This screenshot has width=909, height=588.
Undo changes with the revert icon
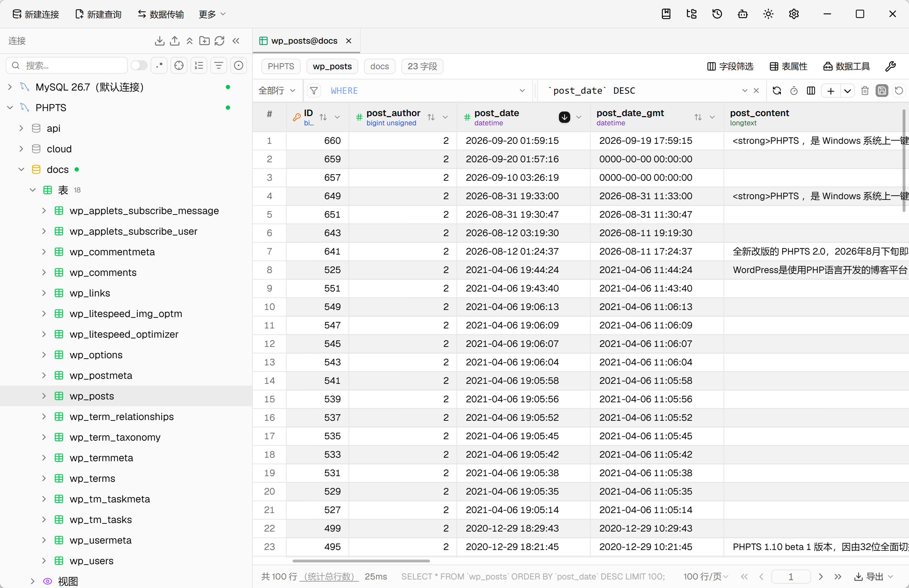(899, 91)
